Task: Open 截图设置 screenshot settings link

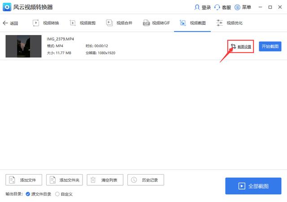Action: click(241, 47)
